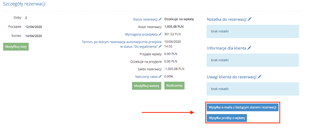
Task: Click the "Termin, po którym rezerwacja" link text
Action: click(x=122, y=42)
